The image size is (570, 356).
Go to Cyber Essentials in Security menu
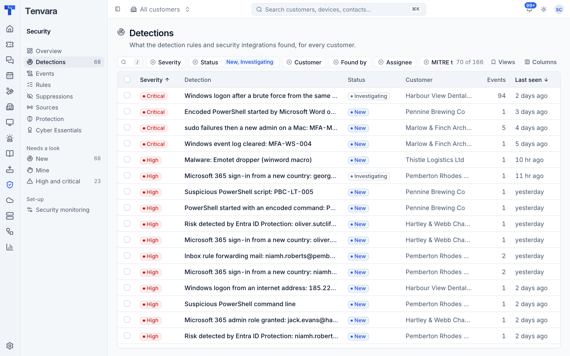(x=64, y=130)
